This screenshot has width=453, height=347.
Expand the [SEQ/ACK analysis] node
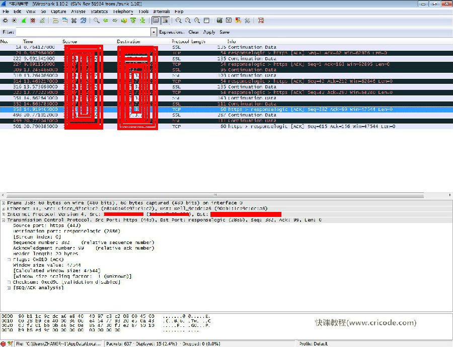coord(9,288)
